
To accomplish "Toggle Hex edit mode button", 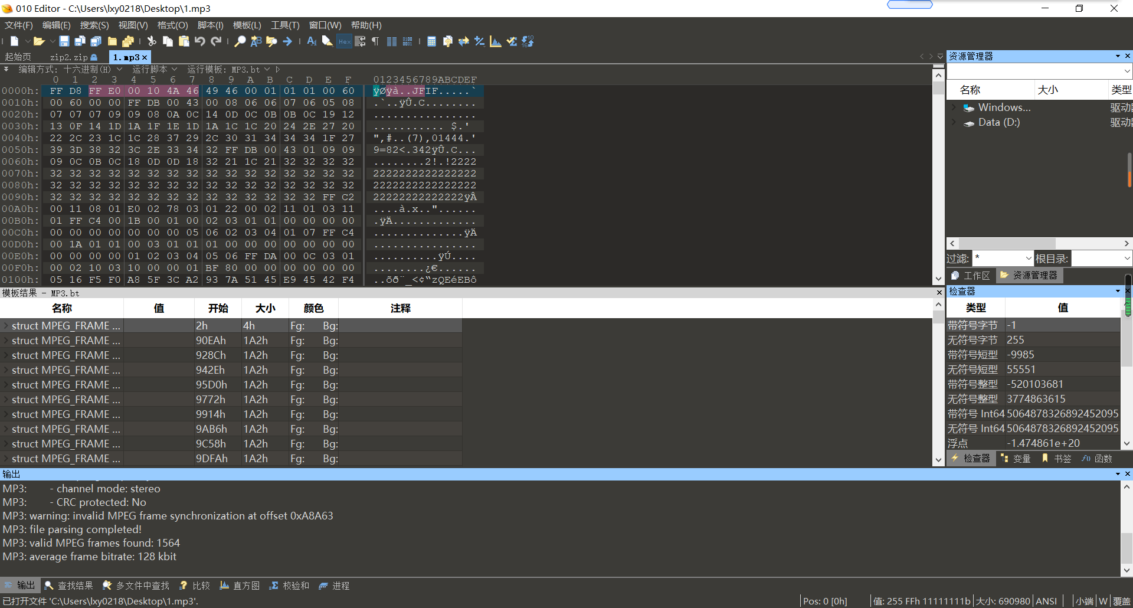I will (x=344, y=41).
